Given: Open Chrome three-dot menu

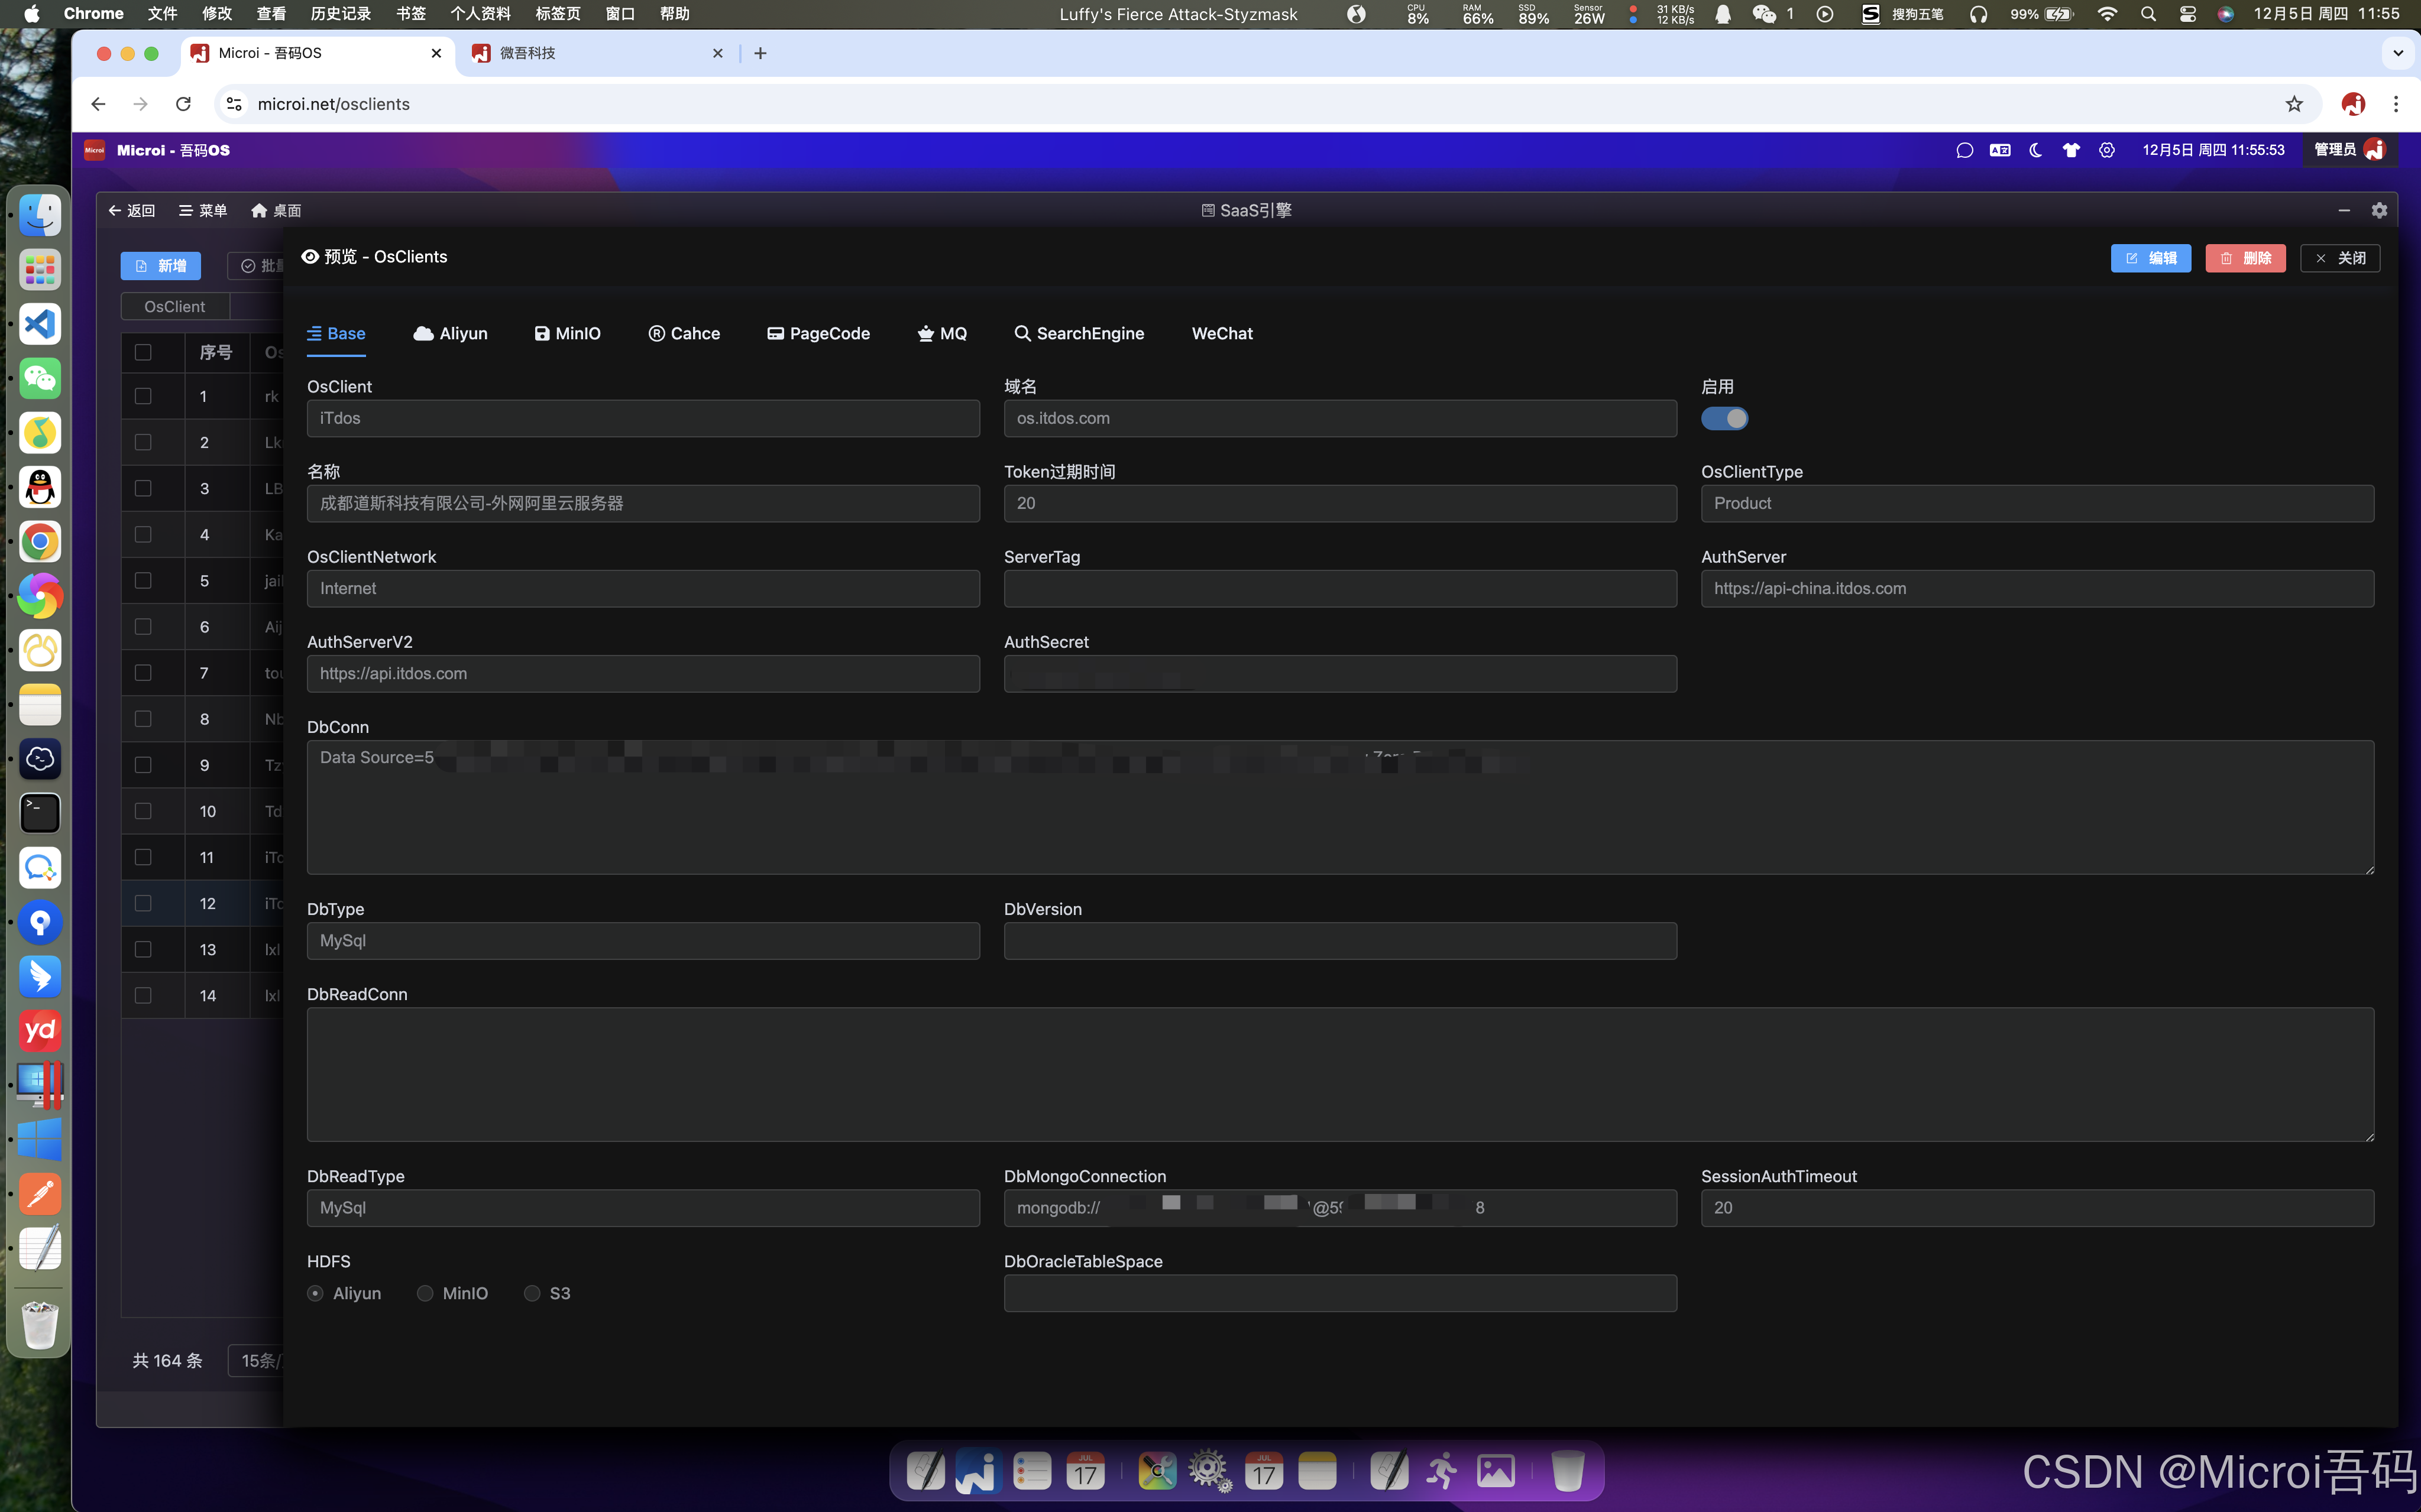Looking at the screenshot, I should 2396,104.
